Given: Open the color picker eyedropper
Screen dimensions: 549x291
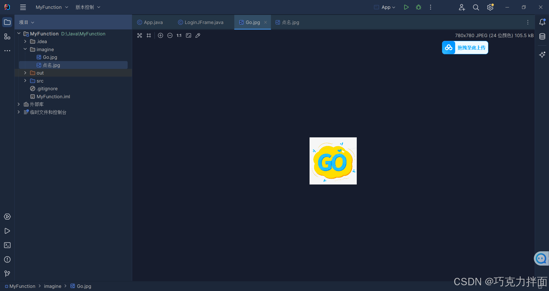Looking at the screenshot, I should pyautogui.click(x=198, y=35).
